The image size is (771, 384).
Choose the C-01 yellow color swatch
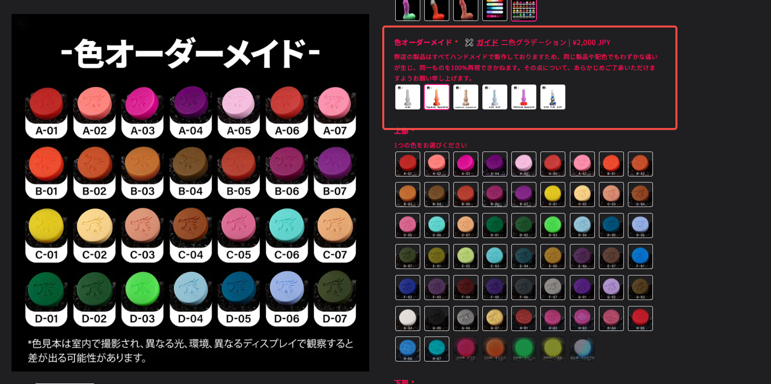(x=552, y=194)
